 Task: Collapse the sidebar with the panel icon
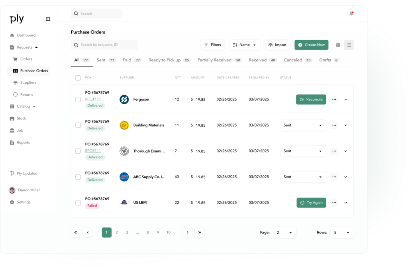point(48,19)
